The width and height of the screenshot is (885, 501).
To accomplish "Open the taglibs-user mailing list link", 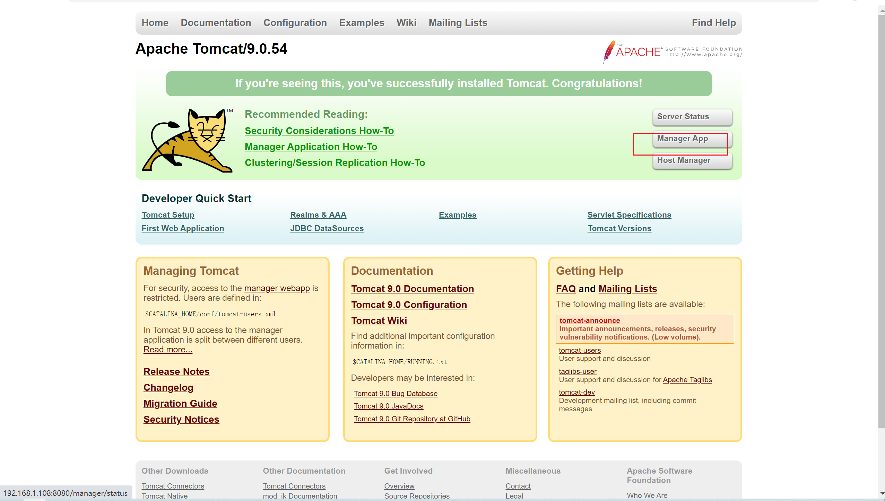I will click(577, 371).
